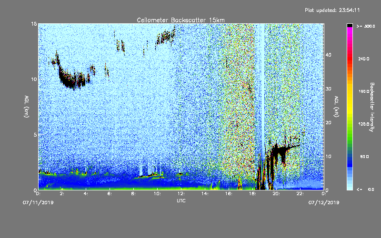Click the 'Backscatter Intensity' colorbar label

[372, 107]
